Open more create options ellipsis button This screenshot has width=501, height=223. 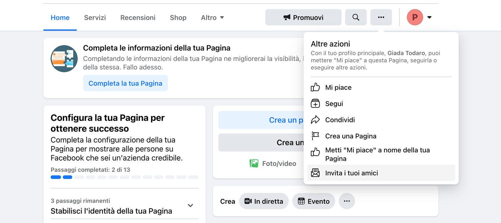click(x=347, y=201)
